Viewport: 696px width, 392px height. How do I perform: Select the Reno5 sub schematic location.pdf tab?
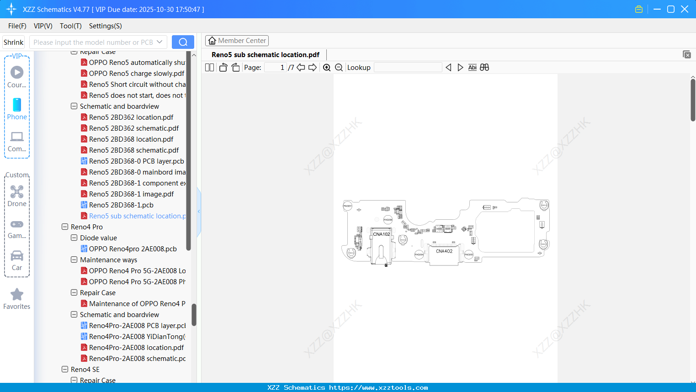click(266, 55)
